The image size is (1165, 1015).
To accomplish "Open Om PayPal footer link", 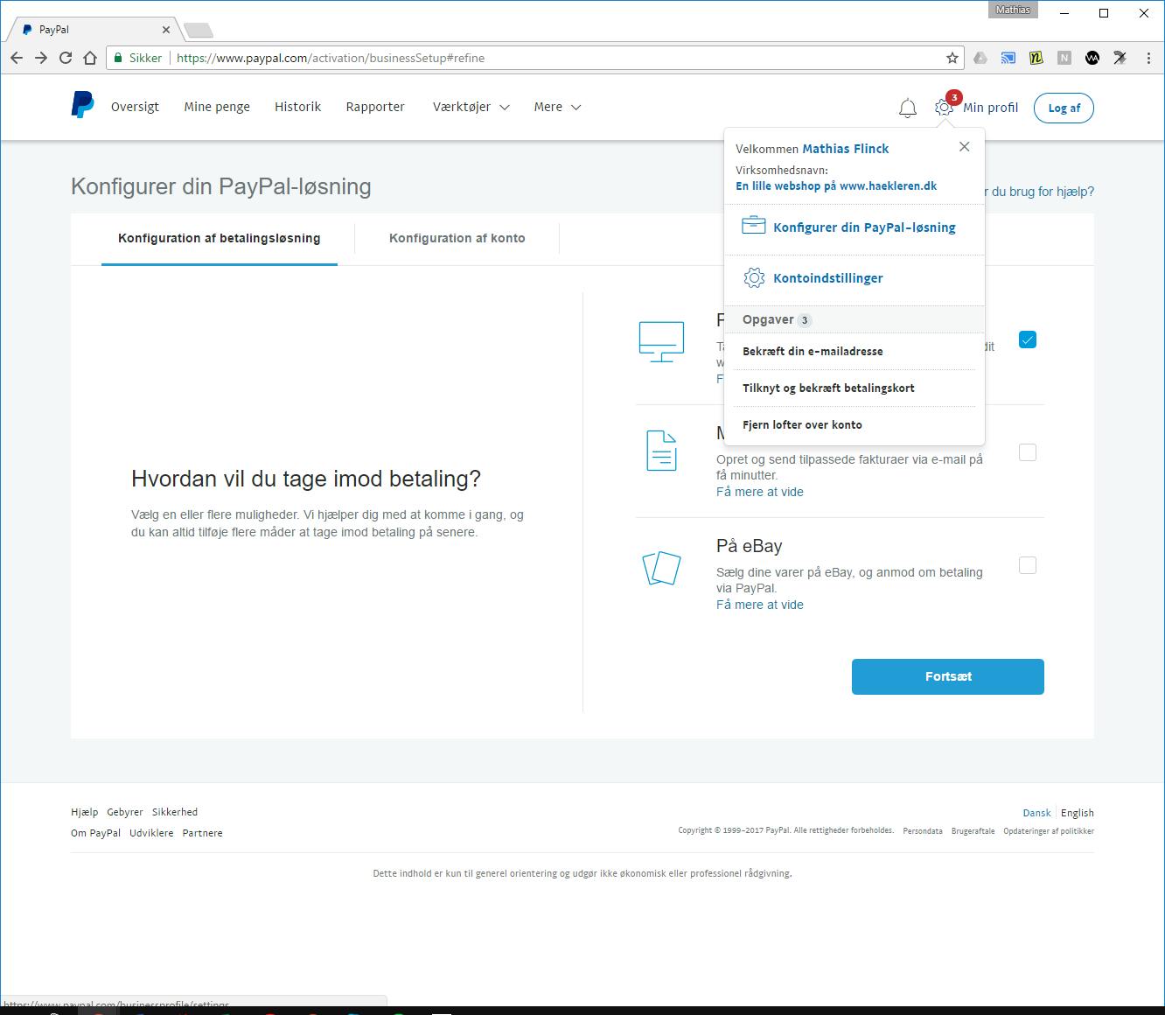I will coord(95,833).
